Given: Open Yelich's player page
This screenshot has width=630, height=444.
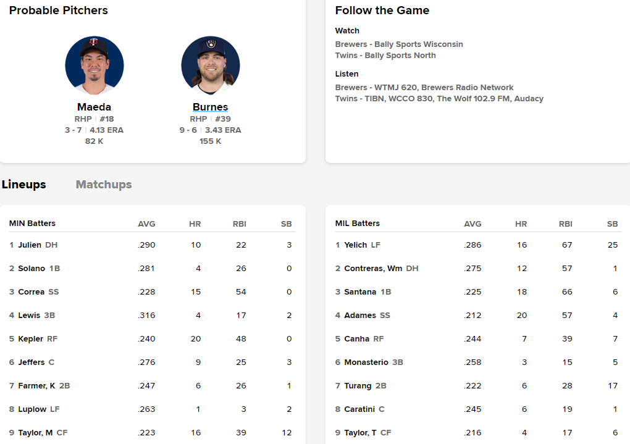Looking at the screenshot, I should pyautogui.click(x=356, y=245).
